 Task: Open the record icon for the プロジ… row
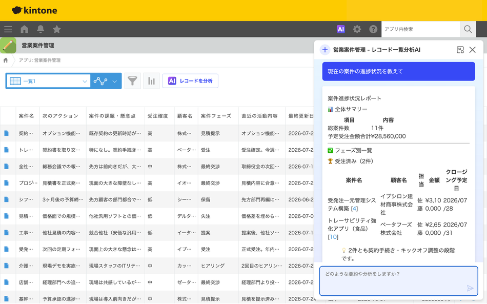tap(6, 183)
